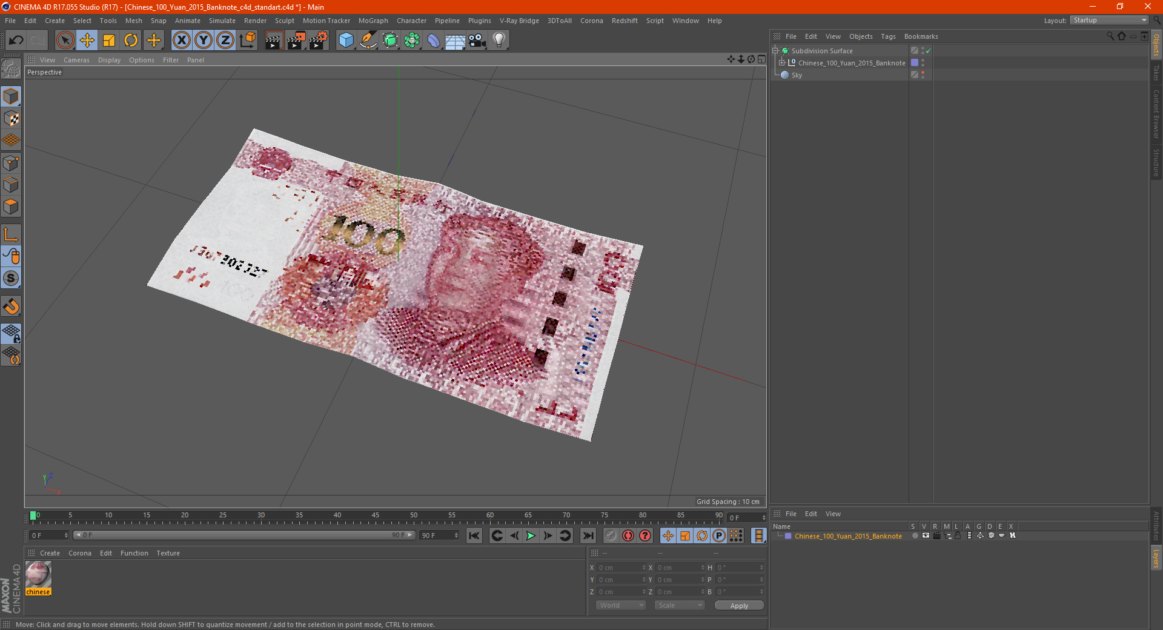Add a Light object
Image resolution: width=1163 pixels, height=630 pixels.
point(499,41)
